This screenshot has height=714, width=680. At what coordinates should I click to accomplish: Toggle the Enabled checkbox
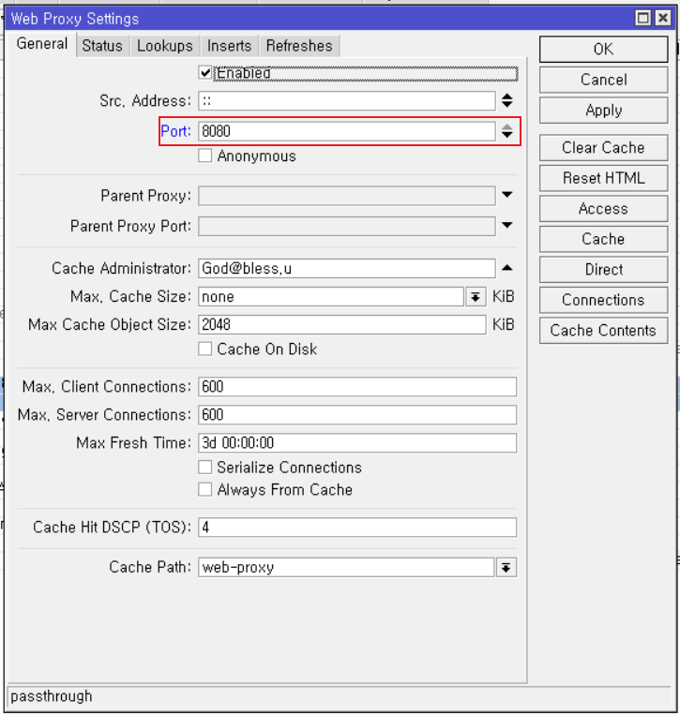(x=205, y=73)
